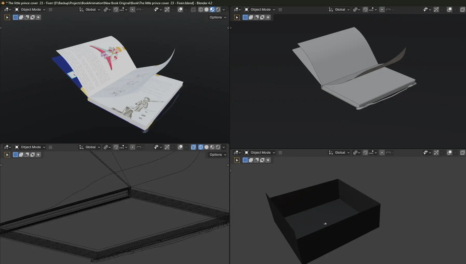Open Object Mode dropdown in top-left viewport
Viewport: 466px width, 264px height.
pyautogui.click(x=30, y=10)
